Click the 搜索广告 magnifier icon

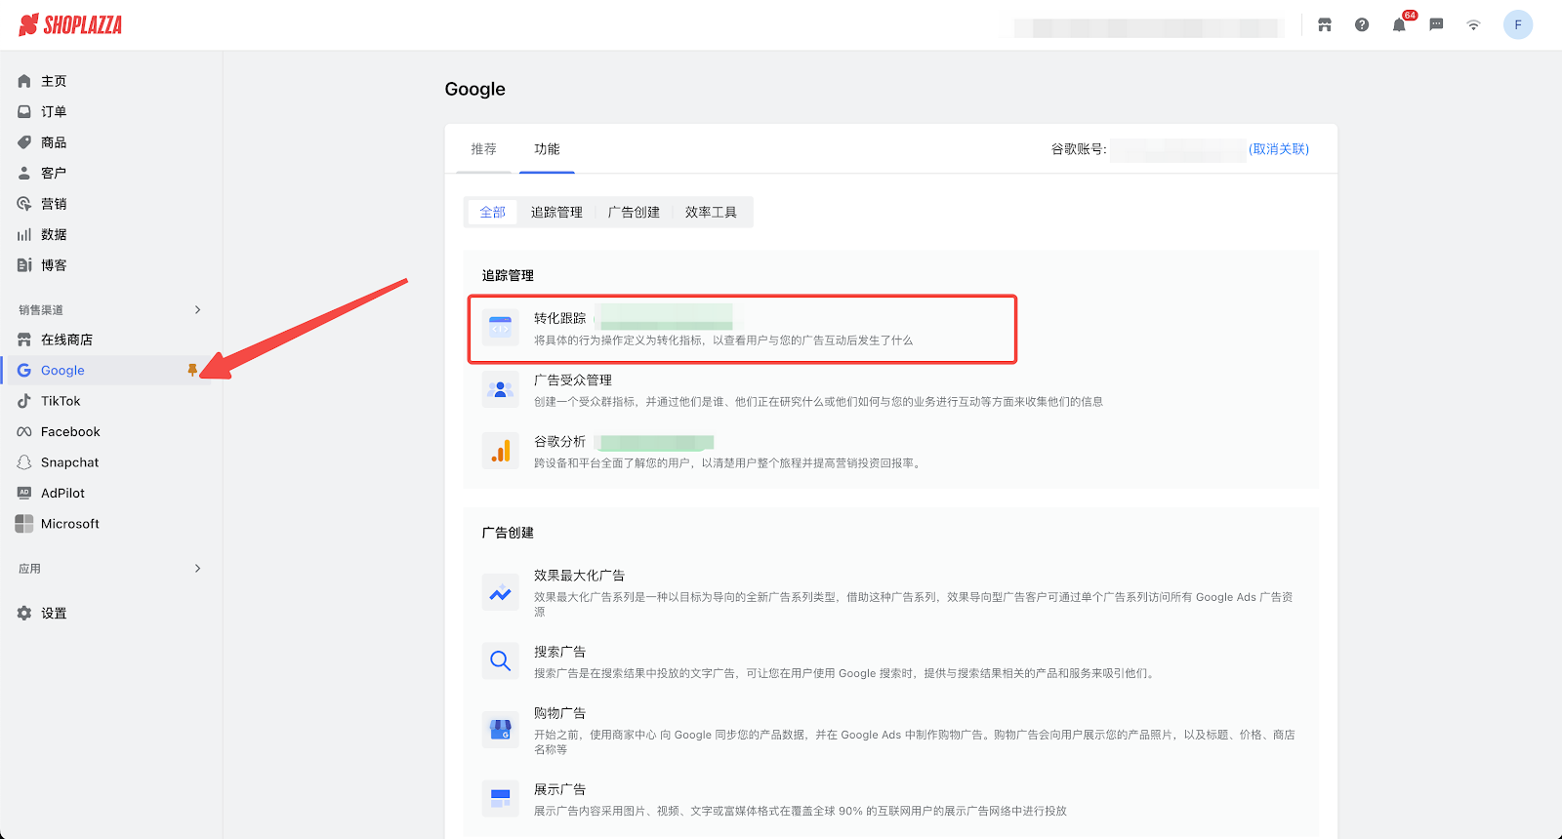[501, 661]
